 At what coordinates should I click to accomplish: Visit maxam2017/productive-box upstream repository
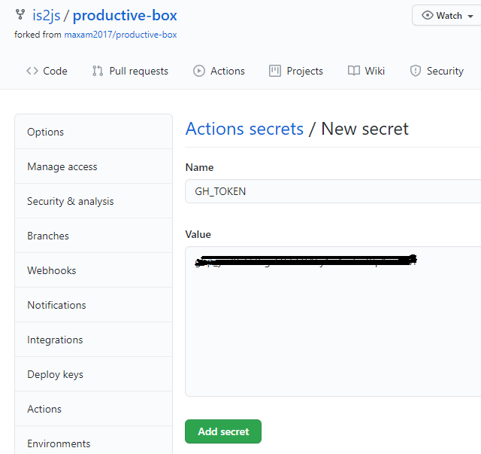pyautogui.click(x=120, y=35)
